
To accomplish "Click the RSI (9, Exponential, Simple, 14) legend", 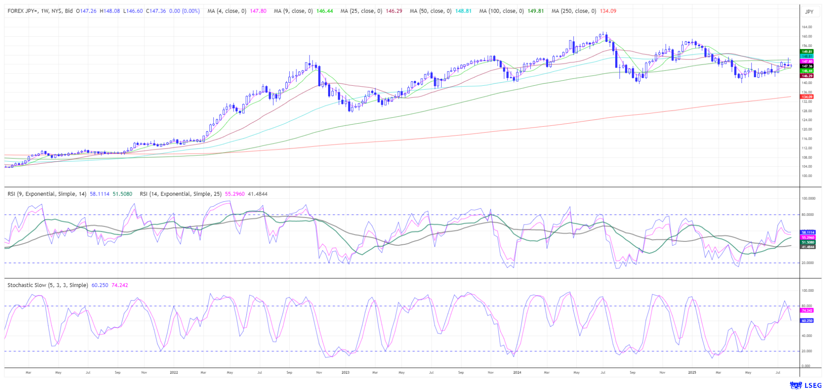I will pyautogui.click(x=47, y=194).
